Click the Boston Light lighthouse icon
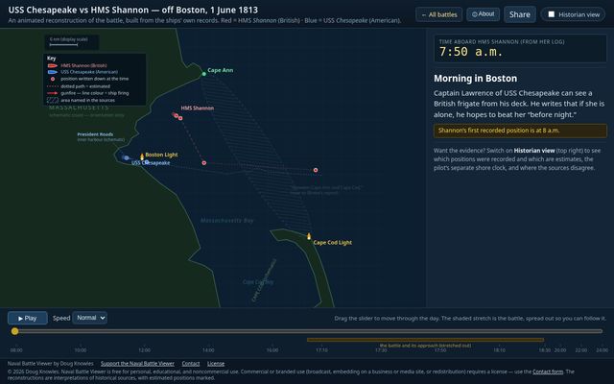The image size is (614, 384). pyautogui.click(x=142, y=156)
